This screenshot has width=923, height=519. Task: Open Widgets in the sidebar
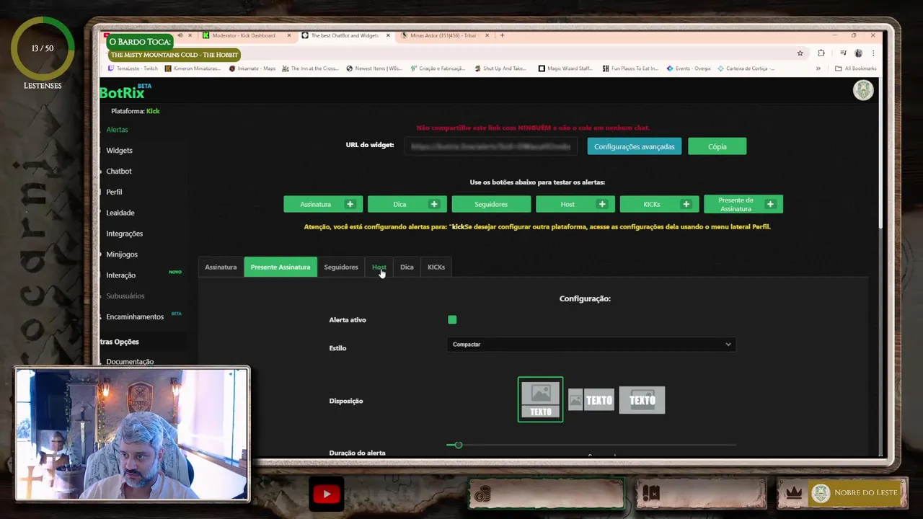(x=119, y=151)
